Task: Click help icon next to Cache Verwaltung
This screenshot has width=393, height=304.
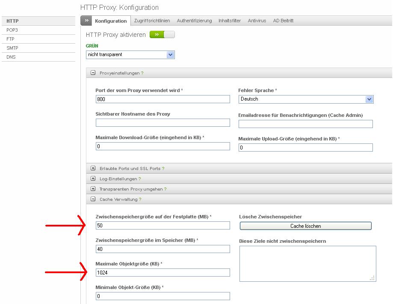Action: tap(140, 200)
